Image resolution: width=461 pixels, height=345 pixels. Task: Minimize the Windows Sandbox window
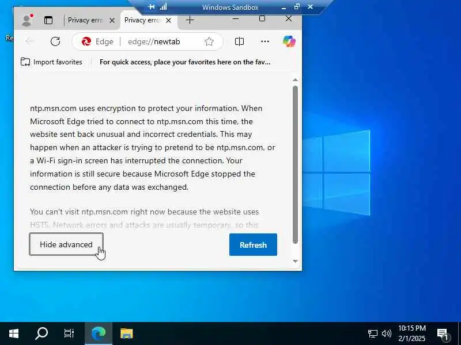click(284, 7)
